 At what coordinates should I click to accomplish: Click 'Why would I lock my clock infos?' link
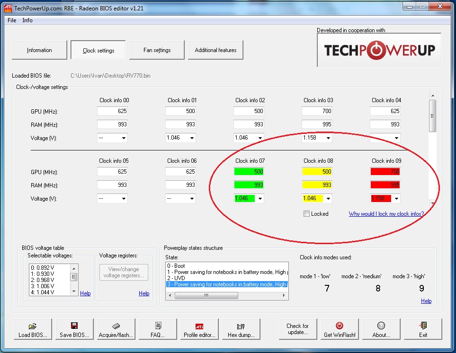pyautogui.click(x=386, y=214)
